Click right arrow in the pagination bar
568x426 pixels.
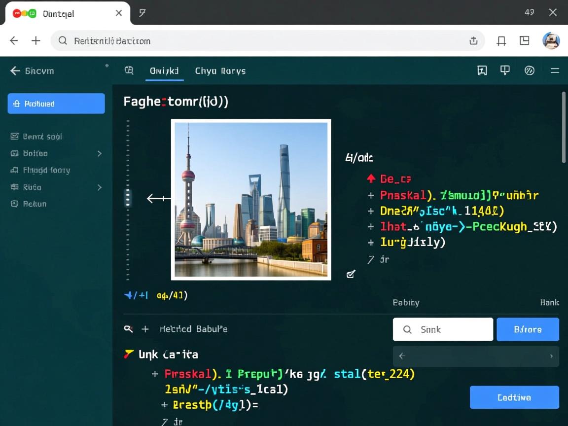click(x=551, y=356)
